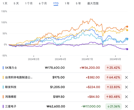Remove 鸿海精密 from comparison with X
The image size is (134, 110).
point(126,97)
